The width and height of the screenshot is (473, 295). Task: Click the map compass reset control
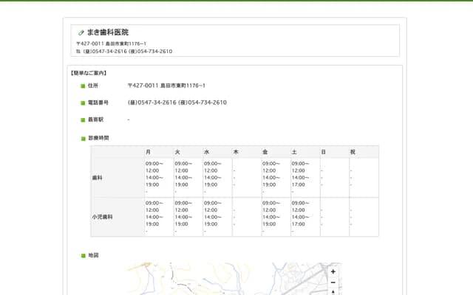[333, 292]
